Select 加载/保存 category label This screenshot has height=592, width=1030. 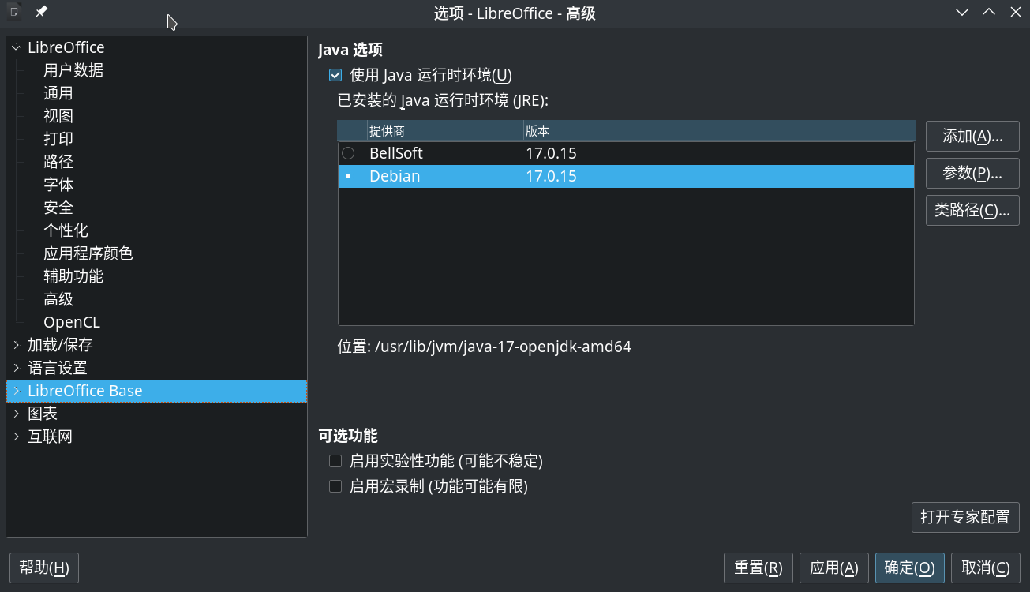pyautogui.click(x=60, y=345)
